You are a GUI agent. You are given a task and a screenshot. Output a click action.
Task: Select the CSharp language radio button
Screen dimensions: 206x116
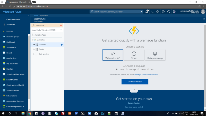coord(117,69)
